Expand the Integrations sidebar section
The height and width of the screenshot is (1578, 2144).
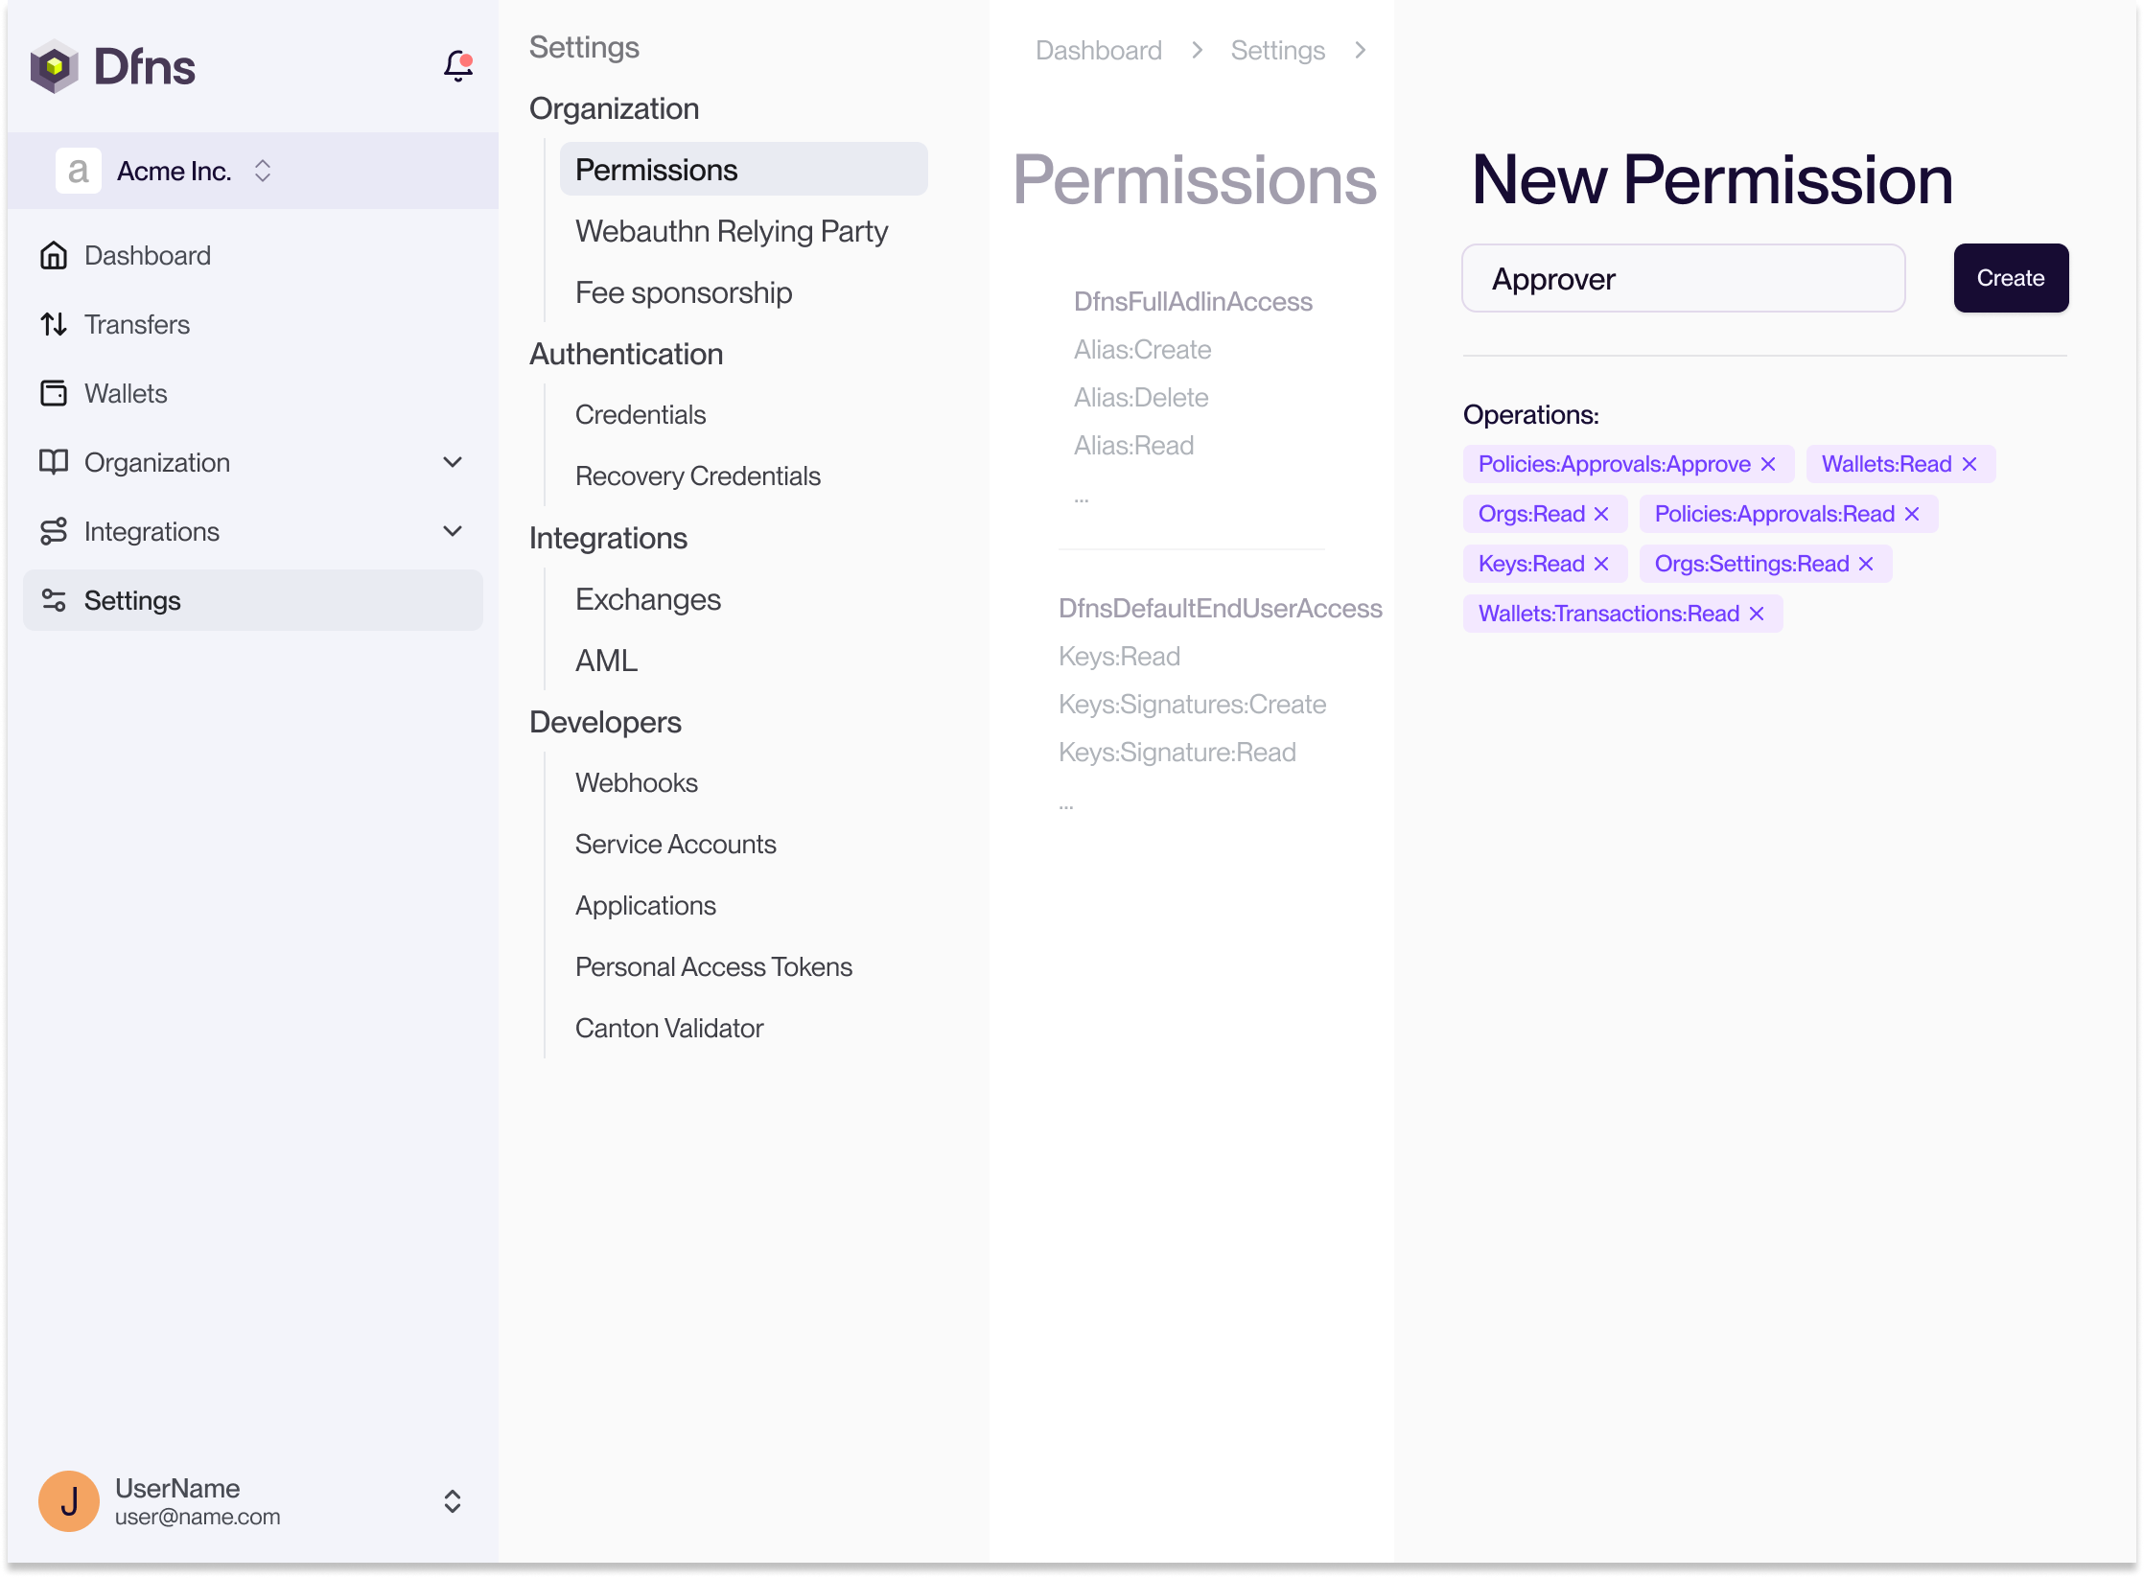point(453,532)
